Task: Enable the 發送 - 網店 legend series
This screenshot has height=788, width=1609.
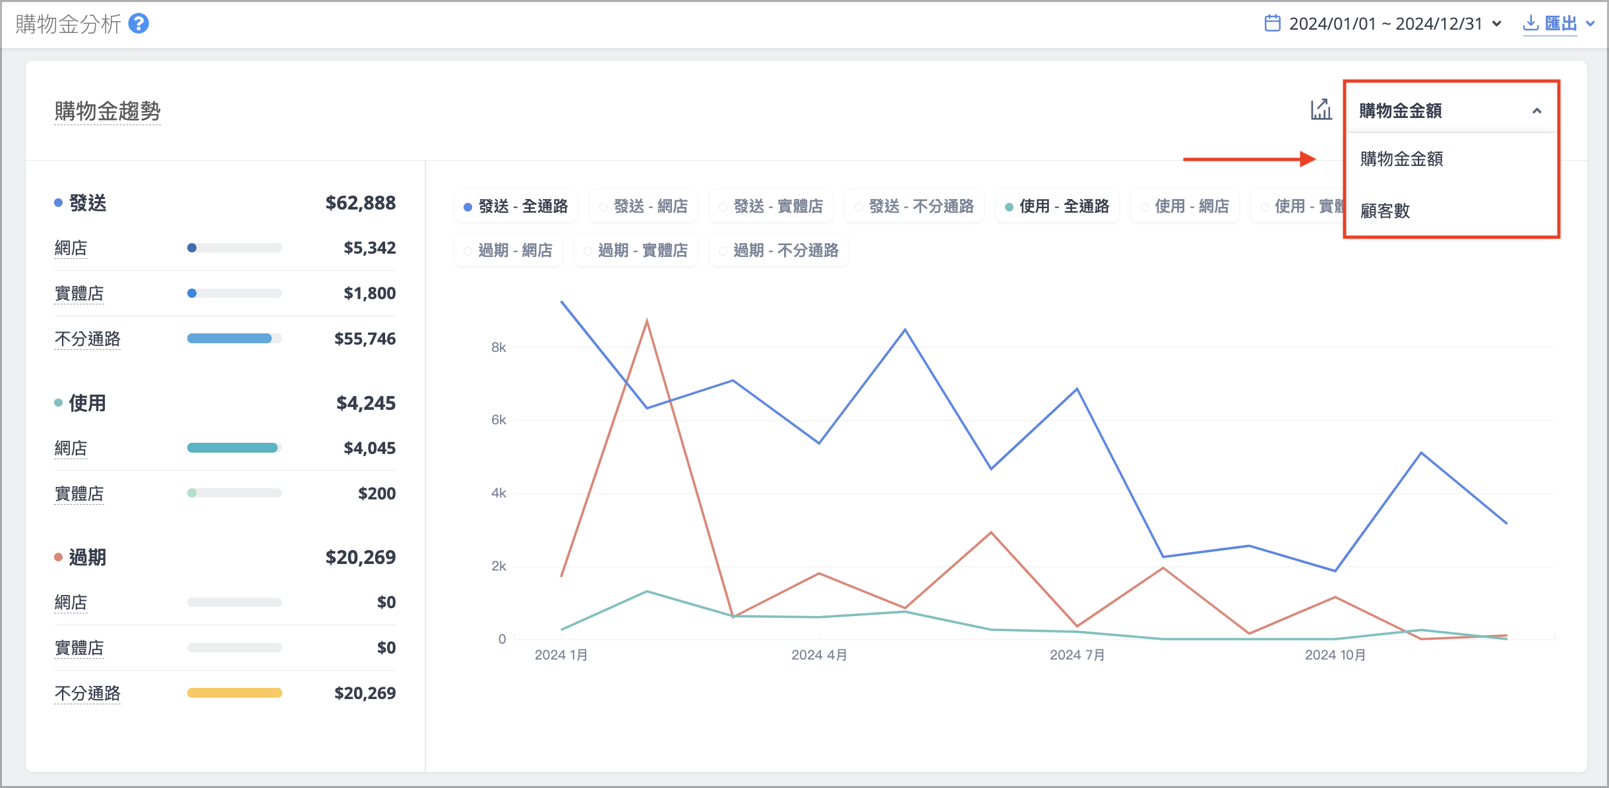Action: [x=644, y=206]
